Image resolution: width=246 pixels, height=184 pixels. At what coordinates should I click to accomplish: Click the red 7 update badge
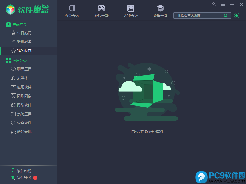pos(35,178)
